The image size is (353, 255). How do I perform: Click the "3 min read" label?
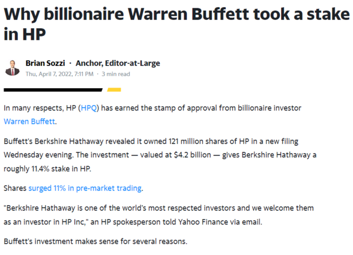(116, 74)
